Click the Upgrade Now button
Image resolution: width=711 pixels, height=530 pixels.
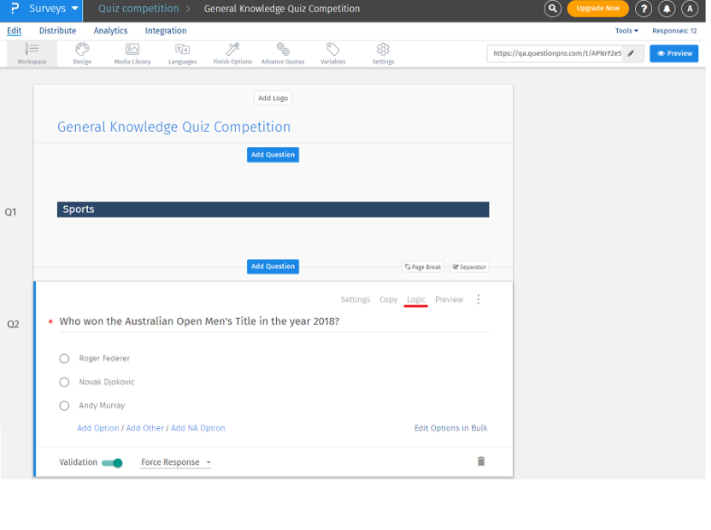(x=598, y=9)
